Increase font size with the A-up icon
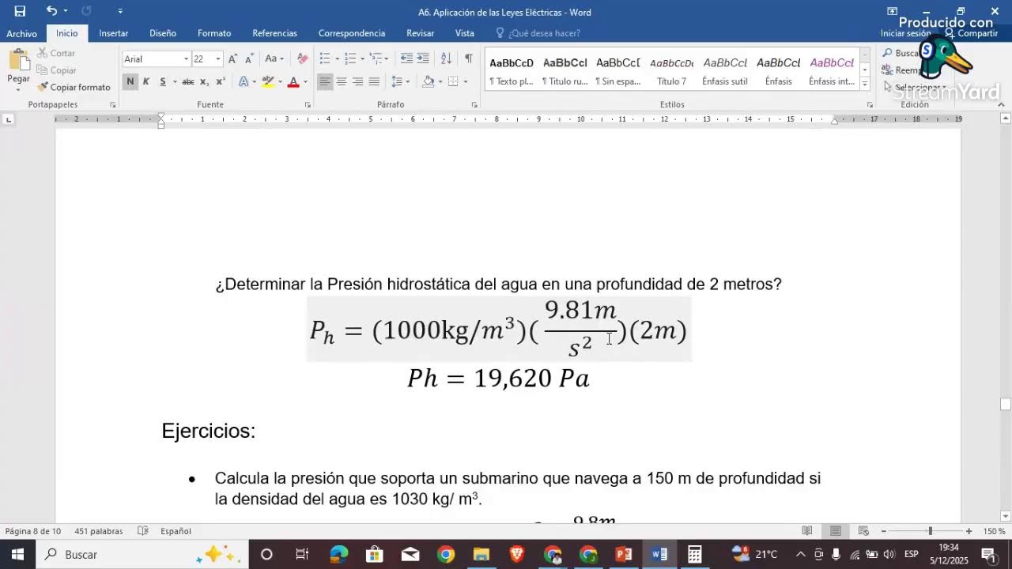The height and width of the screenshot is (569, 1012). pyautogui.click(x=232, y=59)
